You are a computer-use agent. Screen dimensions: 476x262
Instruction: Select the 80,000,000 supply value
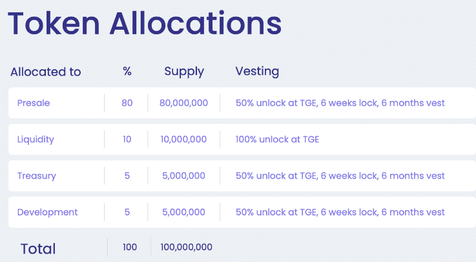point(183,103)
